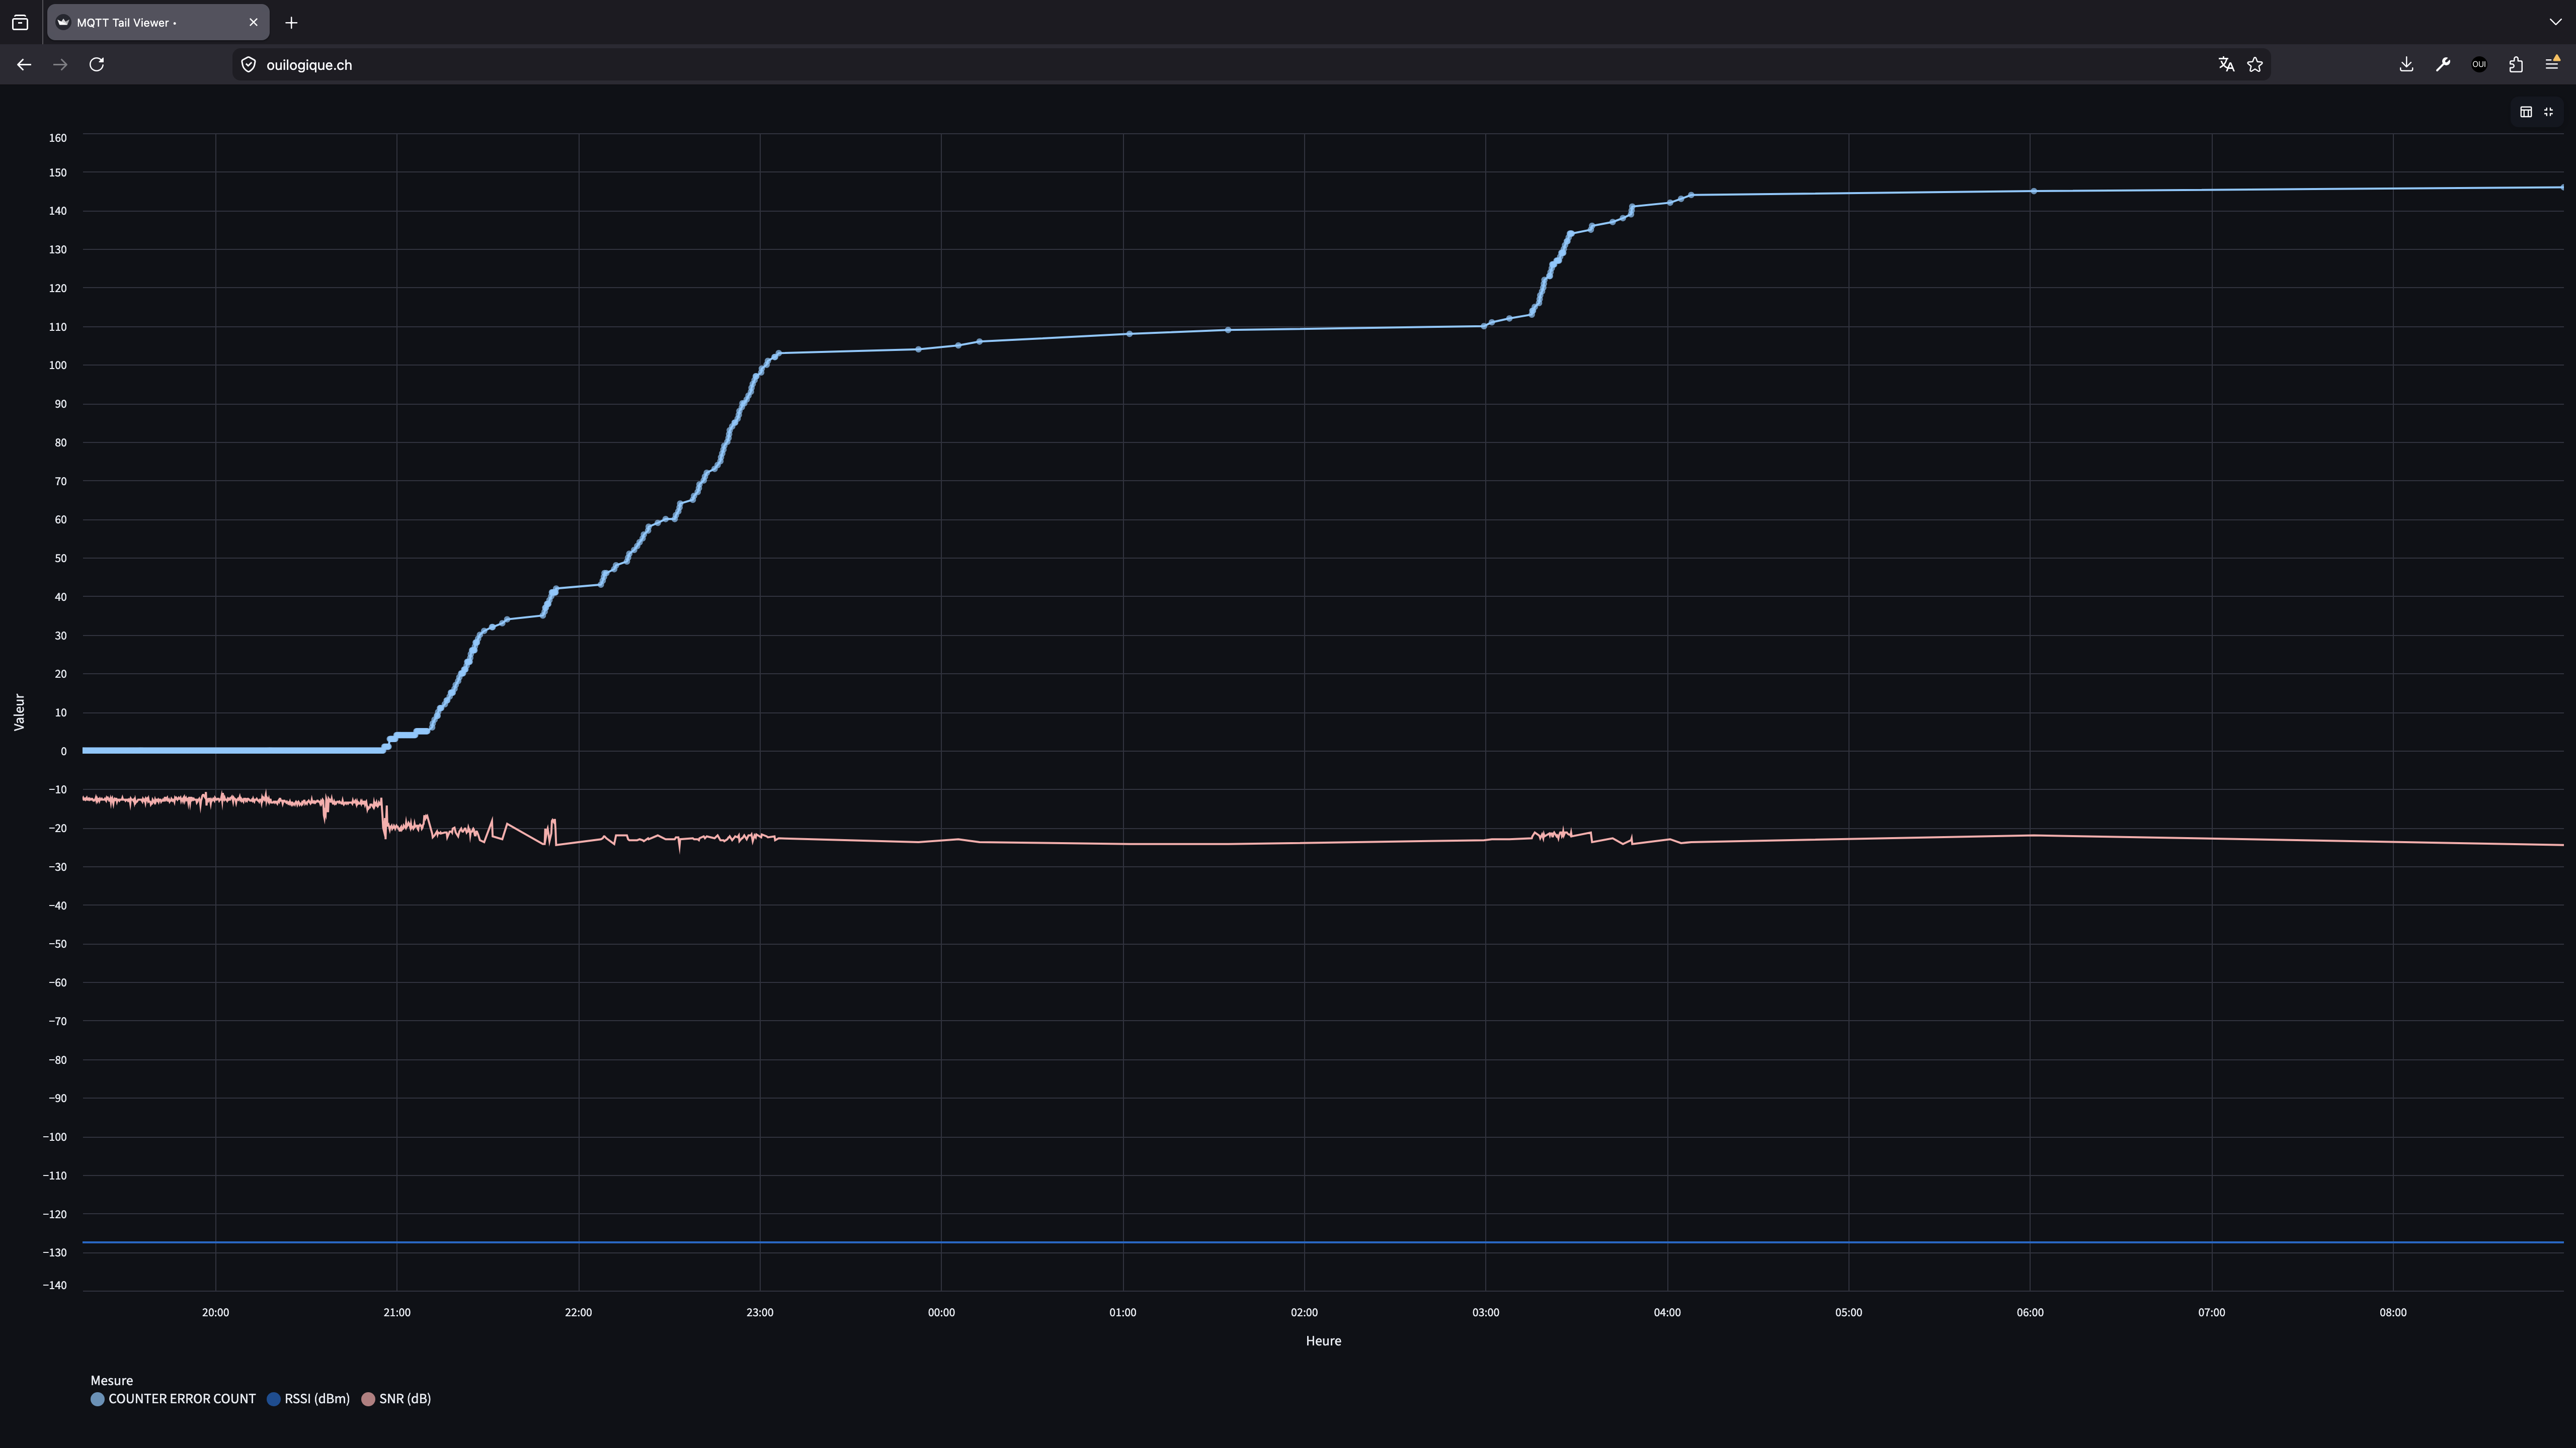Viewport: 2576px width, 1448px height.
Task: Reload the current page
Action: tap(97, 64)
